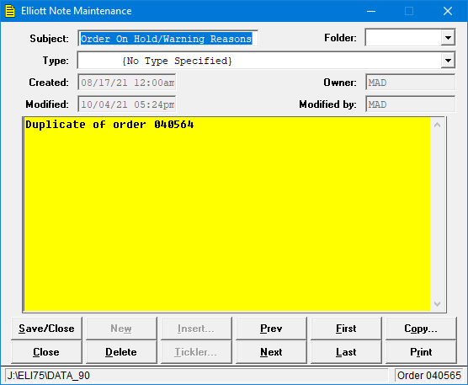Viewport: 468px width, 385px height.
Task: Click the Close button at bottom left
Action: click(x=46, y=352)
